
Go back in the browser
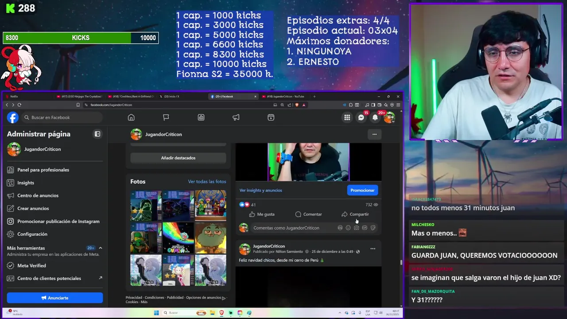[7, 105]
